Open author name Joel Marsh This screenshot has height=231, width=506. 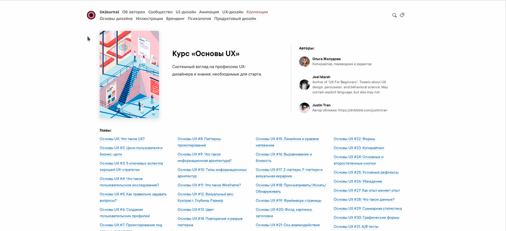(x=321, y=77)
